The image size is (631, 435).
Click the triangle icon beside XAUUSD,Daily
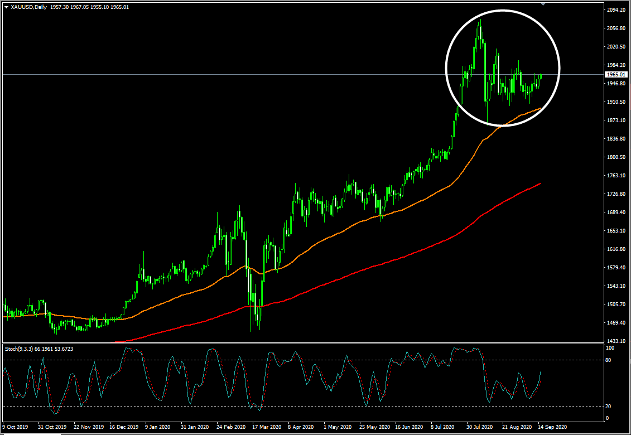click(x=6, y=7)
